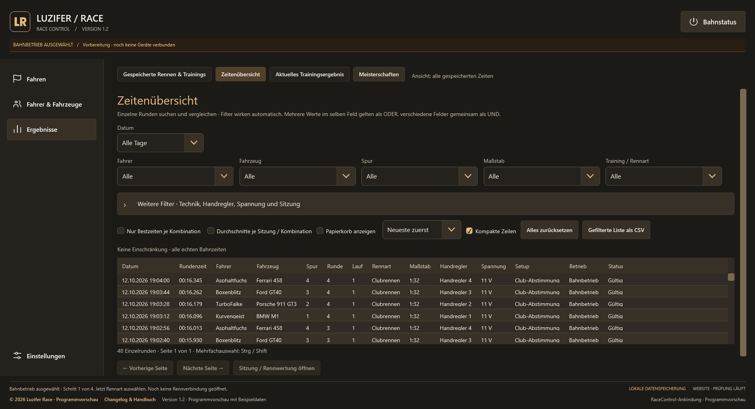Click the Weitere Filter chevron icon
The height and width of the screenshot is (409, 755).
[x=125, y=204]
